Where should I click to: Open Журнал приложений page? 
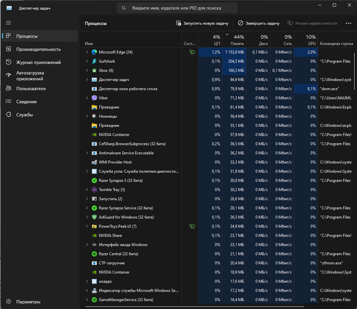[x=40, y=62]
